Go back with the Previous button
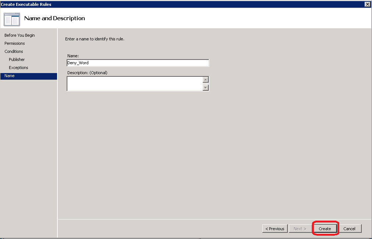The height and width of the screenshot is (239, 372). tap(275, 228)
